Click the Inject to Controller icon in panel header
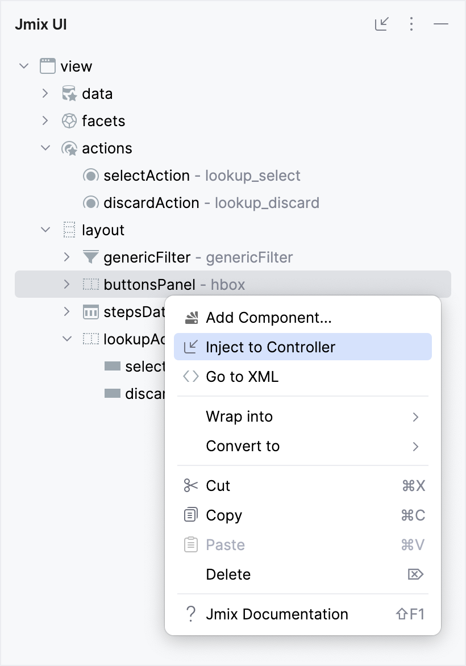The width and height of the screenshot is (466, 666). click(x=381, y=24)
